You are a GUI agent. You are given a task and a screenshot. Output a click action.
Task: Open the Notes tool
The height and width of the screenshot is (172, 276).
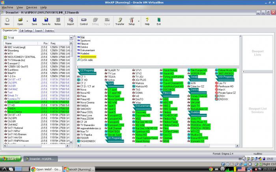pos(58,21)
